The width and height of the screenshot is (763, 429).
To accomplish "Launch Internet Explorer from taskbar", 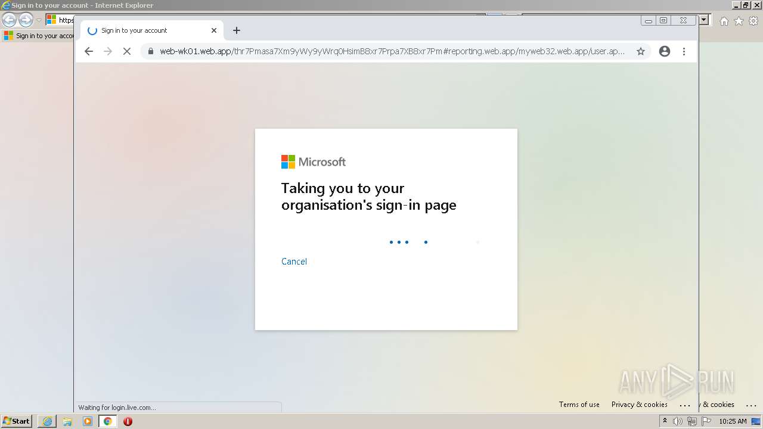I will (x=47, y=421).
